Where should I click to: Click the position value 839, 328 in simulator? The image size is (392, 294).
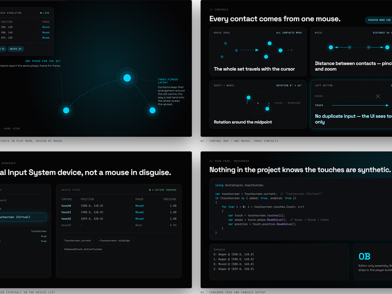(x=7, y=38)
